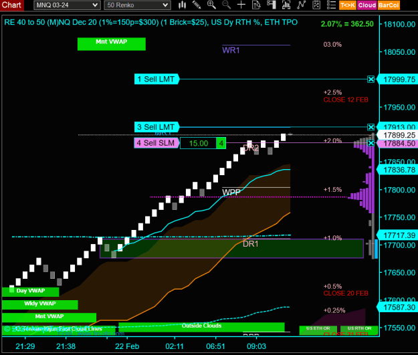The height and width of the screenshot is (355, 418).
Task: Toggle the BarCol orange button
Action: [389, 5]
